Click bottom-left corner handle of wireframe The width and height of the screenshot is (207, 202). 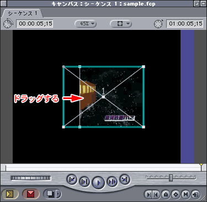click(x=63, y=127)
